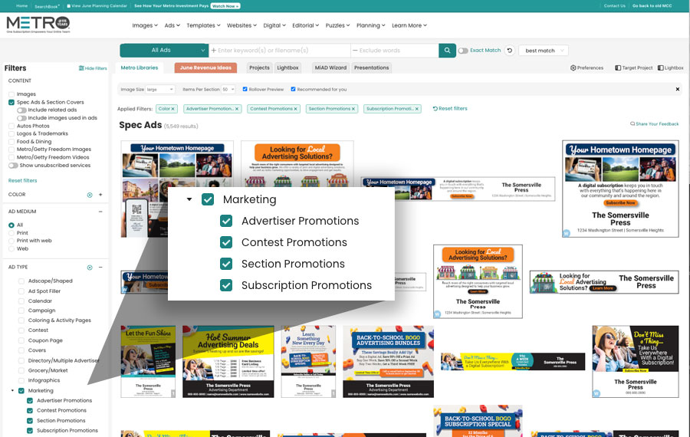Open the best match sort dropdown

tap(544, 51)
